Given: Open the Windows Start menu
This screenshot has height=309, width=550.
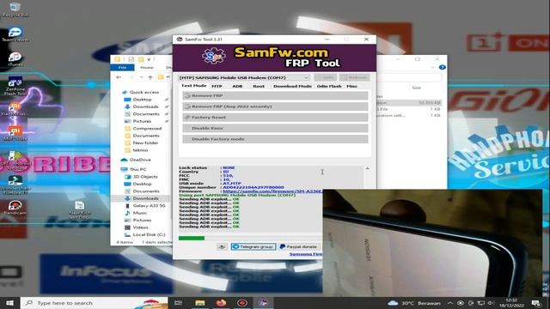Looking at the screenshot, I should tap(9, 303).
